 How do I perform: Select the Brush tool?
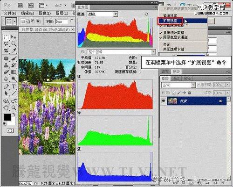14,58
